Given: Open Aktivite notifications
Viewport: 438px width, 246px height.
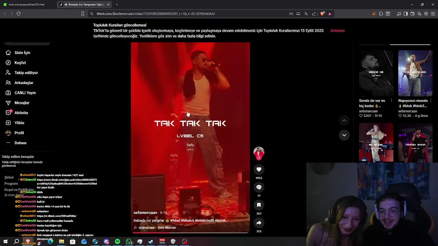Looking at the screenshot, I should click(x=21, y=113).
